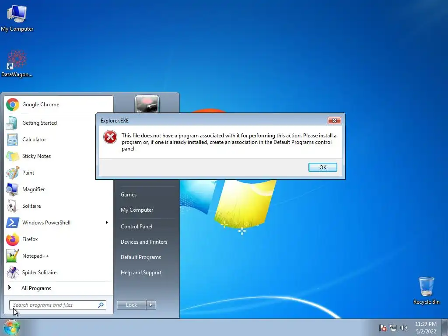Image resolution: width=448 pixels, height=336 pixels.
Task: Open the Recycle Bin on the desktop
Action: 426,290
